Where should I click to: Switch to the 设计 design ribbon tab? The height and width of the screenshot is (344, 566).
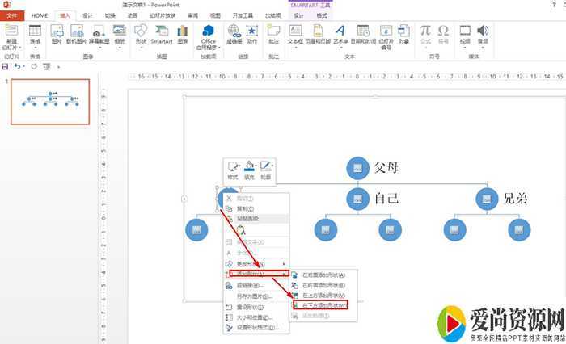pyautogui.click(x=87, y=15)
